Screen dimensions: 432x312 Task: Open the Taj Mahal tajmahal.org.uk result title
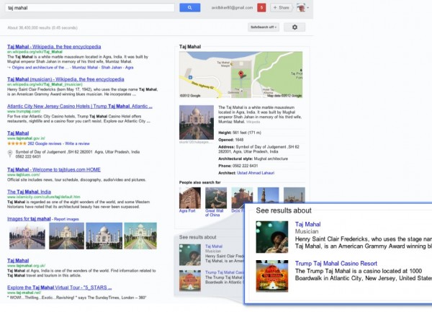(18, 260)
